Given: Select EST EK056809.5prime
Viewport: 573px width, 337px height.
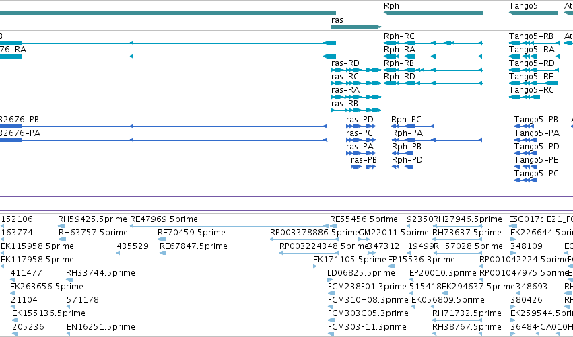Looking at the screenshot, I should [448, 300].
